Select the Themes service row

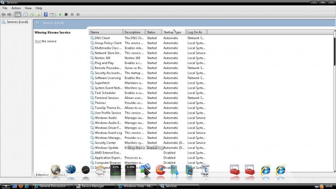click(x=148, y=103)
